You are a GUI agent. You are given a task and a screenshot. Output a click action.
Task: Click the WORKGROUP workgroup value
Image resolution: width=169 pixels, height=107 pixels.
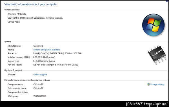tap(39, 96)
